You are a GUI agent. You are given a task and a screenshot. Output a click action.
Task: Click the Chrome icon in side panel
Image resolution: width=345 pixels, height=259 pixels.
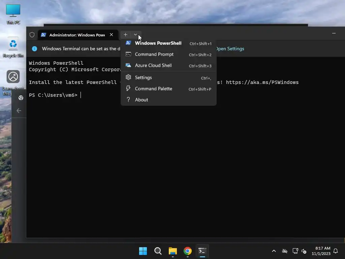pyautogui.click(x=21, y=98)
